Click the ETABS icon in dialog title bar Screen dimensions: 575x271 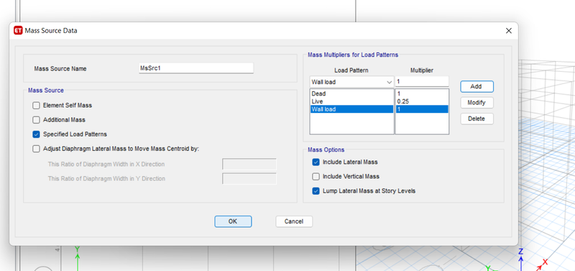tap(18, 31)
